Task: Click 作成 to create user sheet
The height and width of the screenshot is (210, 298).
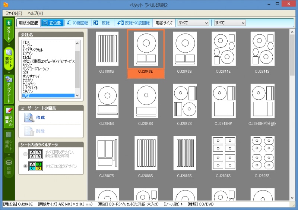Action: point(41,117)
